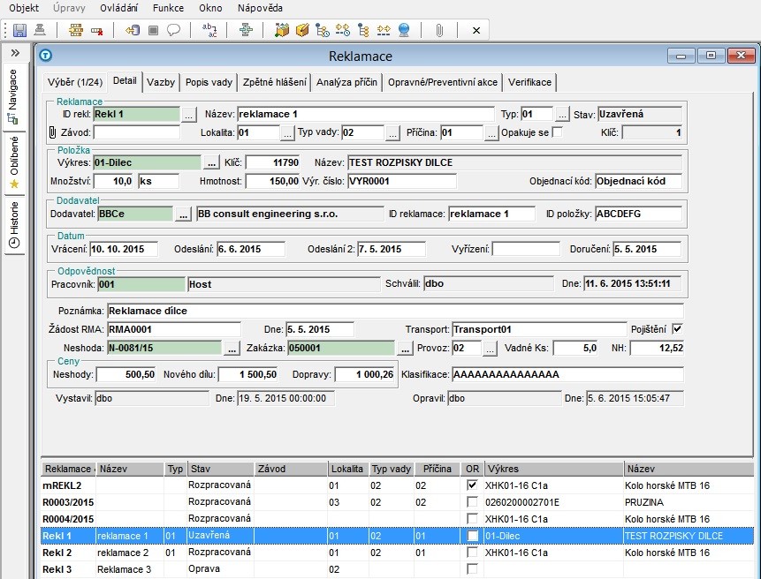Click the speech bubble comment icon
Image resolution: width=761 pixels, height=579 pixels.
click(173, 31)
